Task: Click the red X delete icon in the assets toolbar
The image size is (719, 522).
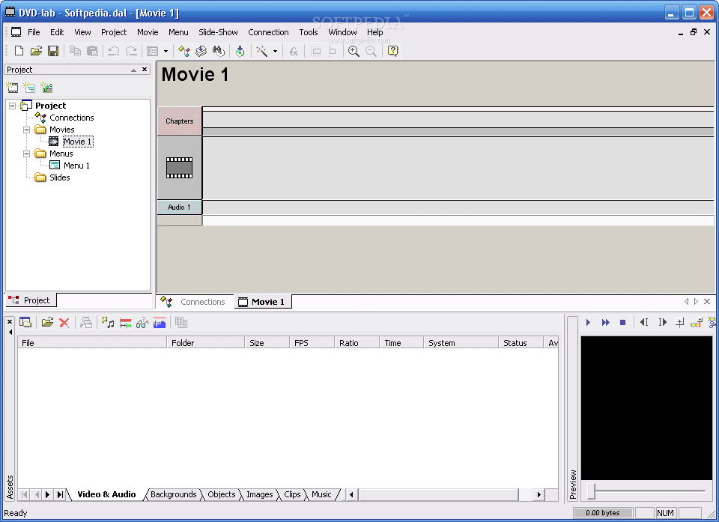Action: (64, 323)
